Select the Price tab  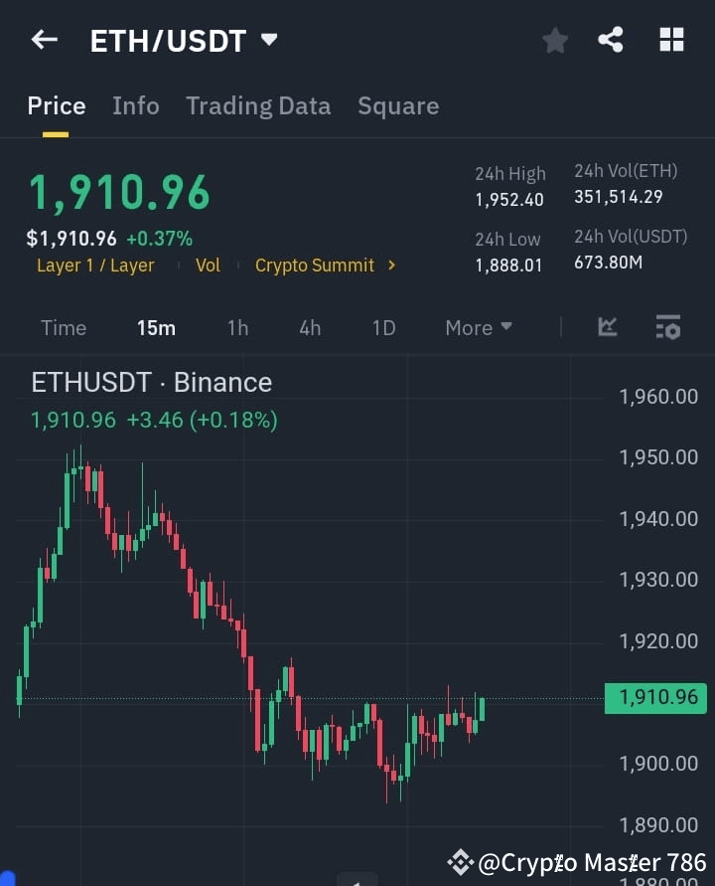[56, 105]
